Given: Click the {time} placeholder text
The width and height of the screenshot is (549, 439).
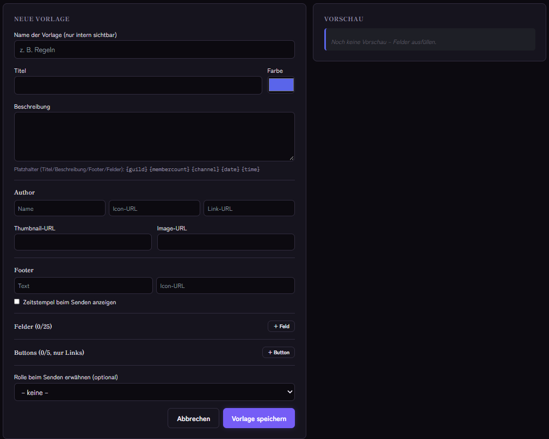Looking at the screenshot, I should [251, 169].
